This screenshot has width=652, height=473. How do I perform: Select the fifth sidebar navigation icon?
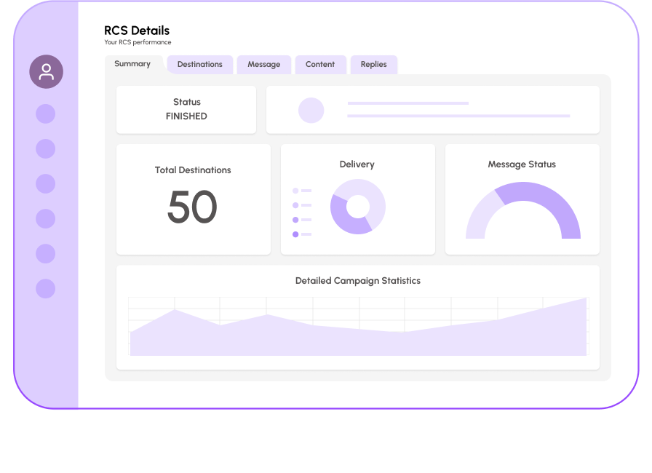(x=45, y=254)
